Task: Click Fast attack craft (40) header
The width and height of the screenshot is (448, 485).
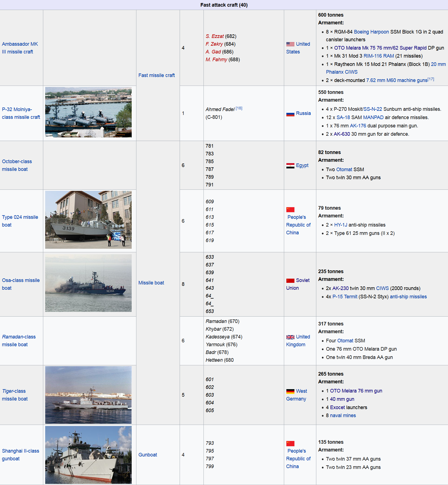Action: (x=224, y=5)
